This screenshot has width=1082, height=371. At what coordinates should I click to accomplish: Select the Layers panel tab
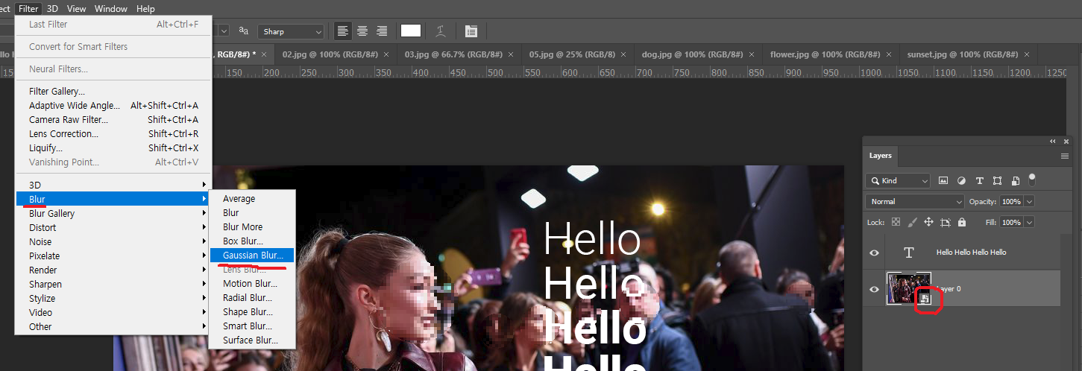(880, 156)
